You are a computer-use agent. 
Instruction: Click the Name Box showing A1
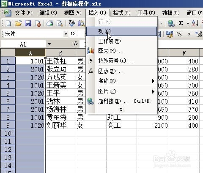pyautogui.click(x=23, y=44)
